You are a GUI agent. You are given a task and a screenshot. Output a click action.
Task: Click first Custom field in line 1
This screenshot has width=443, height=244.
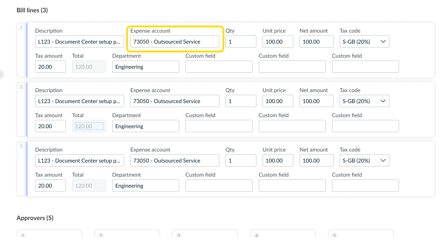(x=219, y=67)
